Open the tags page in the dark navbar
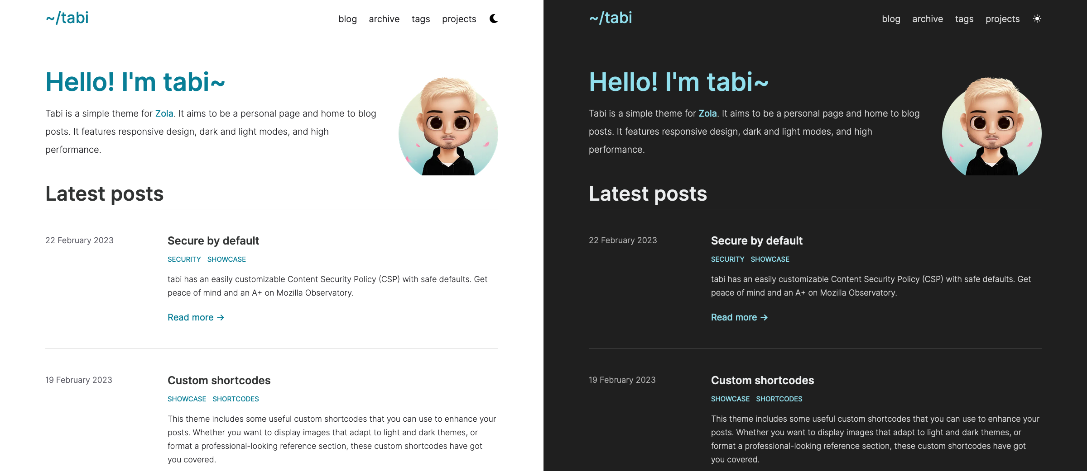The image size is (1087, 471). 964,19
